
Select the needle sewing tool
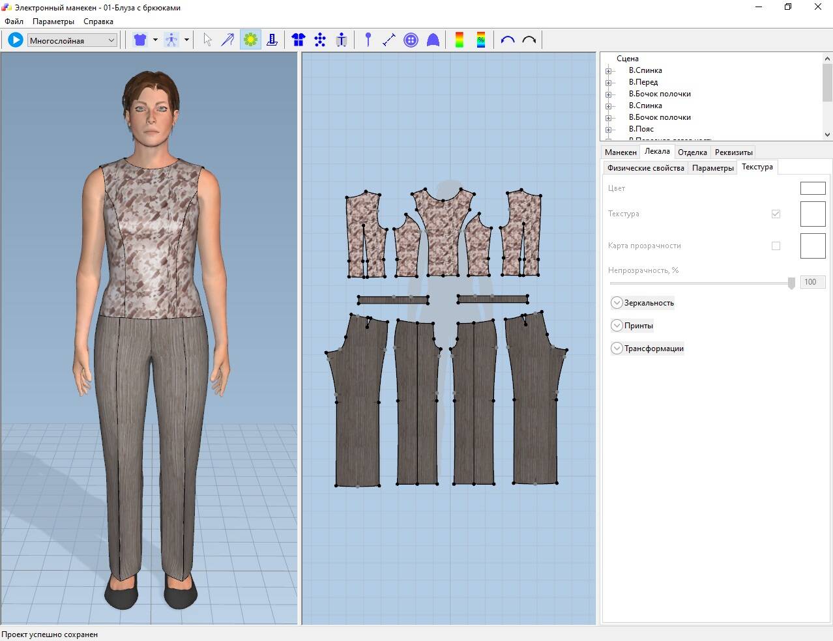[x=227, y=40]
